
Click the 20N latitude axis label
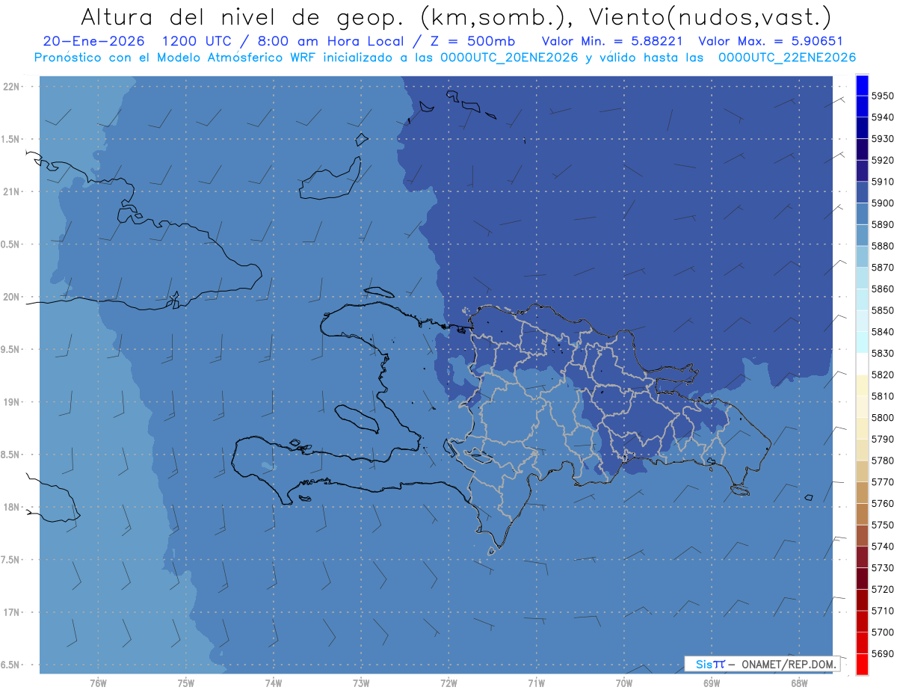[13, 297]
